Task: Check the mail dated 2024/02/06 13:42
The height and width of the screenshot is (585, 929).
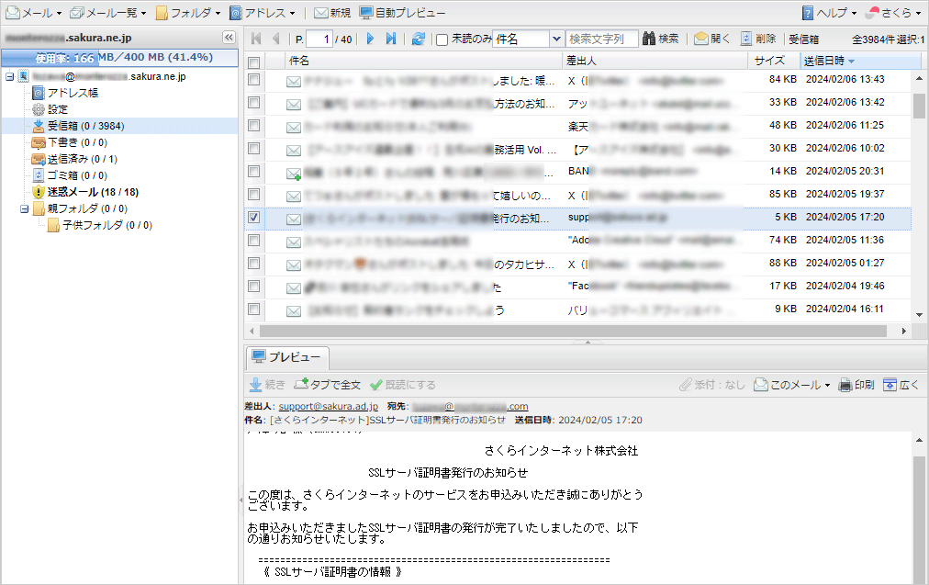Action: 253,103
